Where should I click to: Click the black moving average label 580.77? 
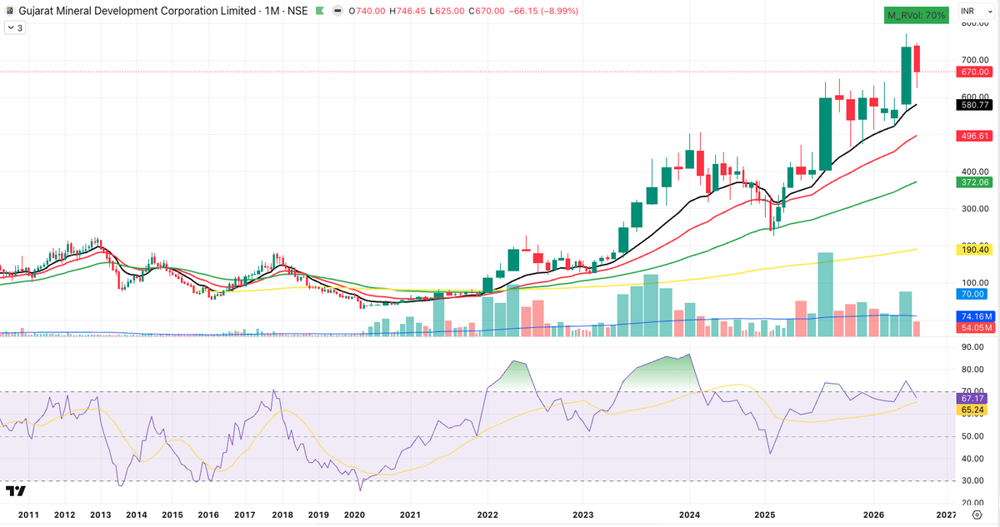point(975,105)
